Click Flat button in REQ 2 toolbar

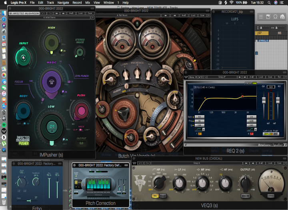click(279, 77)
